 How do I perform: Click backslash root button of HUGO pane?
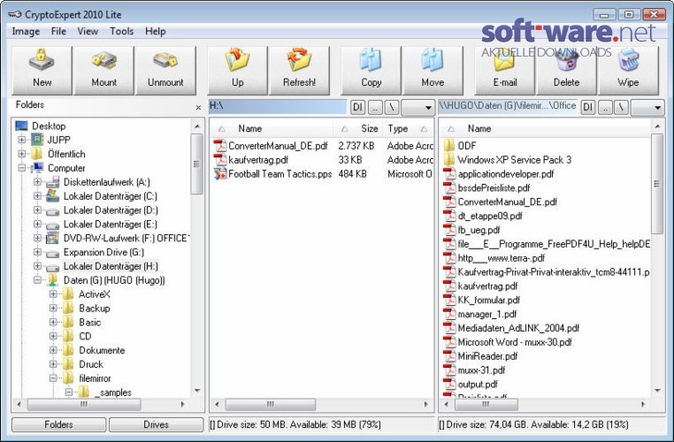[621, 107]
